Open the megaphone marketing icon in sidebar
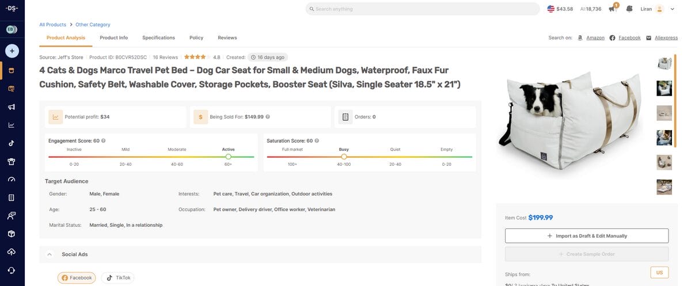 tap(12, 107)
